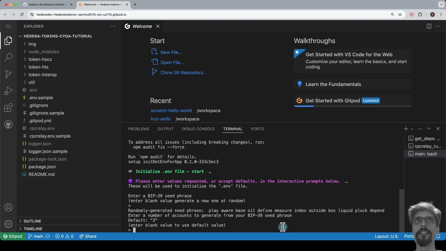The height and width of the screenshot is (251, 446).
Task: Select the rpcrelay_run terminal instance
Action: (x=424, y=146)
